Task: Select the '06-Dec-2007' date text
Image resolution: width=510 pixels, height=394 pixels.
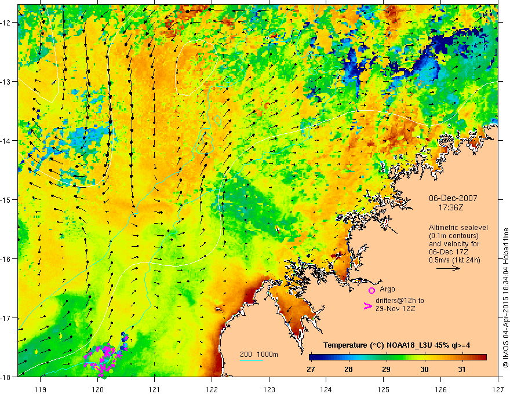Action: click(453, 198)
